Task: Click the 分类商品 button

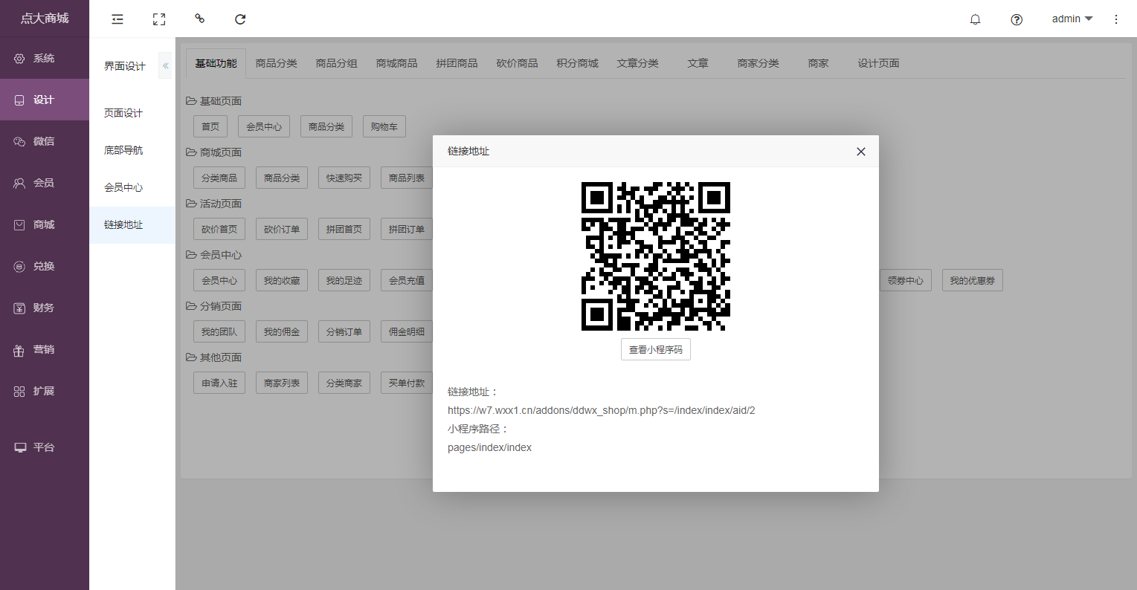Action: (219, 178)
